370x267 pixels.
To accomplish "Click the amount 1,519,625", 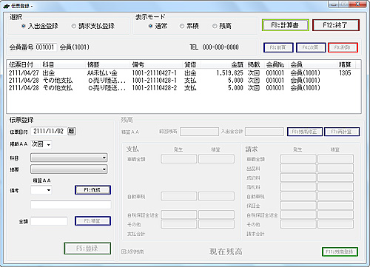I will (x=229, y=73).
